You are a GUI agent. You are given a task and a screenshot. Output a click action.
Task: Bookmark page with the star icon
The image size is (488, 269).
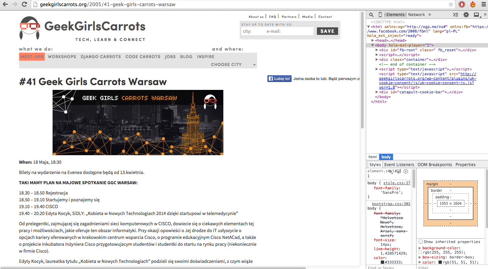tap(451, 4)
